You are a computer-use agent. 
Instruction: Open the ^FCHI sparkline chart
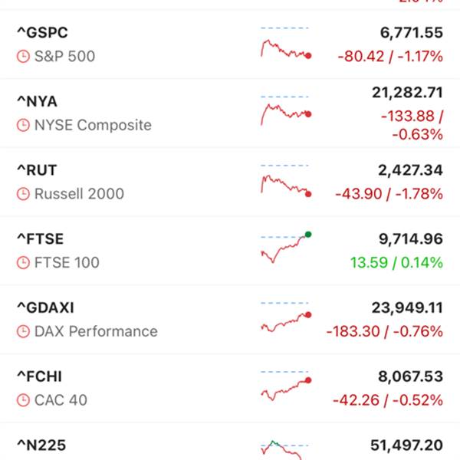pos(285,388)
